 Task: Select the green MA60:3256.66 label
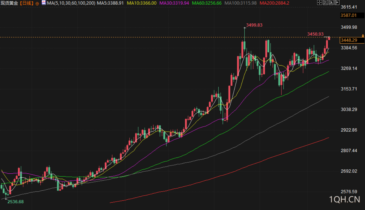pos(207,3)
